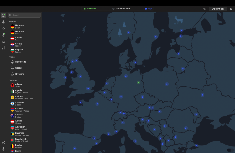The height and width of the screenshot is (153, 235).
Task: Connect to Algeria Algiers - Virtual
Action: [24, 91]
